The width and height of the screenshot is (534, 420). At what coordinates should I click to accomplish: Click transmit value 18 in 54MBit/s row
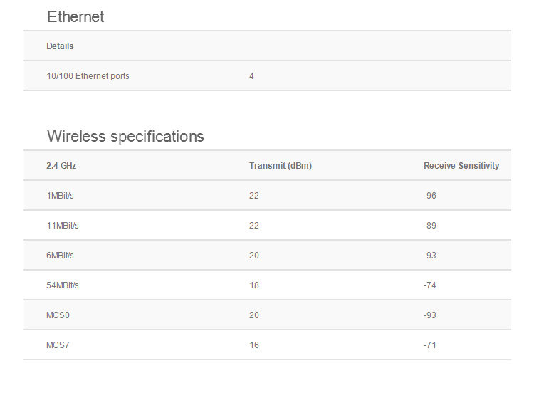(x=254, y=285)
